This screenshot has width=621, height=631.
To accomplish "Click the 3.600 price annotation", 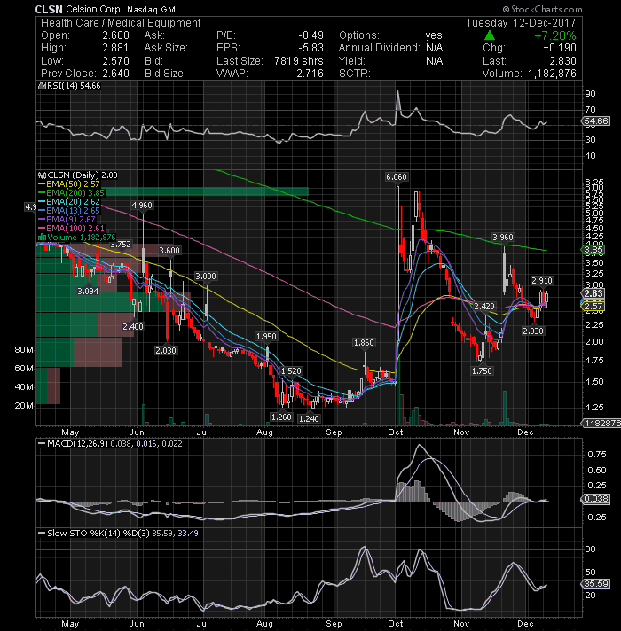I will pyautogui.click(x=169, y=251).
